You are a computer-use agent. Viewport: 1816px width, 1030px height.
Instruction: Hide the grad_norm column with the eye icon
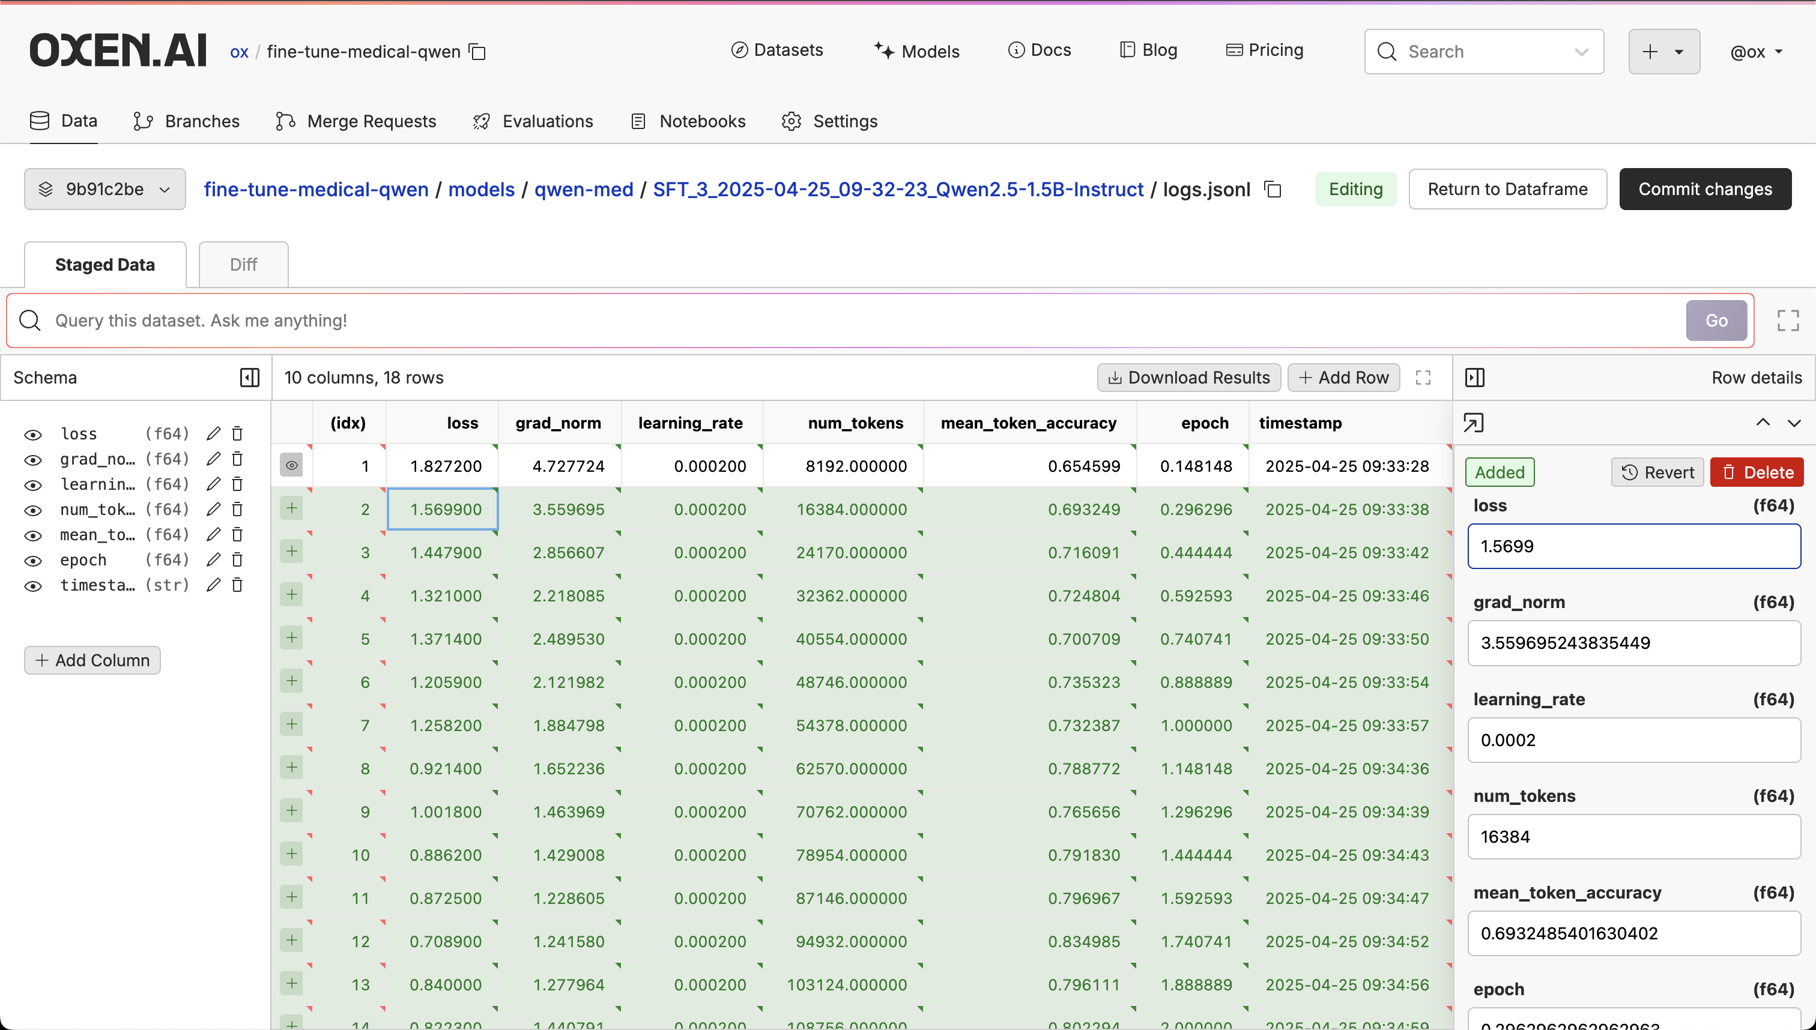click(x=32, y=460)
